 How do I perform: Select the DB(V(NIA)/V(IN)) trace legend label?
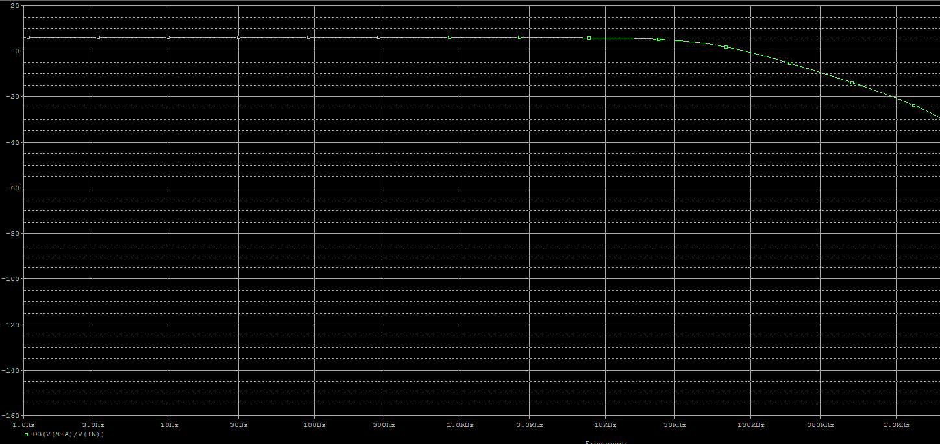tap(68, 434)
